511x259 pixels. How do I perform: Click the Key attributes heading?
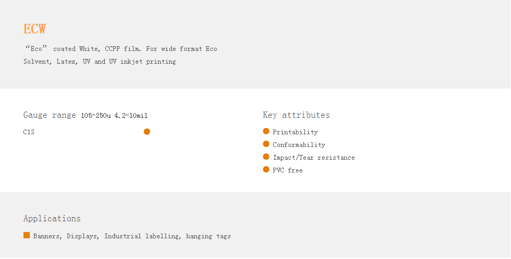pyautogui.click(x=296, y=115)
